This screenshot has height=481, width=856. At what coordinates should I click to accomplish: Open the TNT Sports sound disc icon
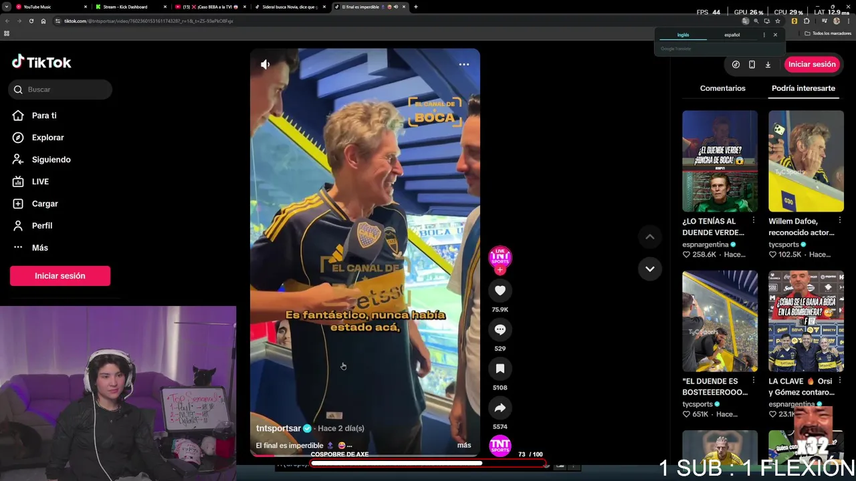coord(500,446)
